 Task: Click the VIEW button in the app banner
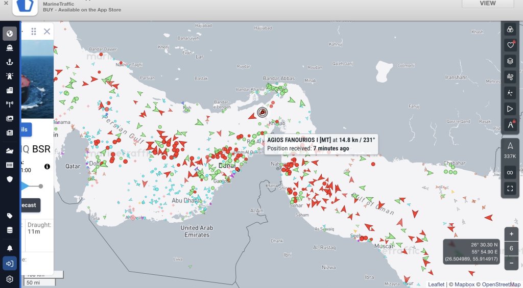488,4
